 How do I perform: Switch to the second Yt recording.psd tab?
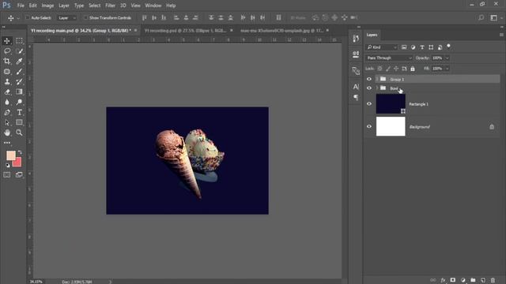tap(185, 31)
